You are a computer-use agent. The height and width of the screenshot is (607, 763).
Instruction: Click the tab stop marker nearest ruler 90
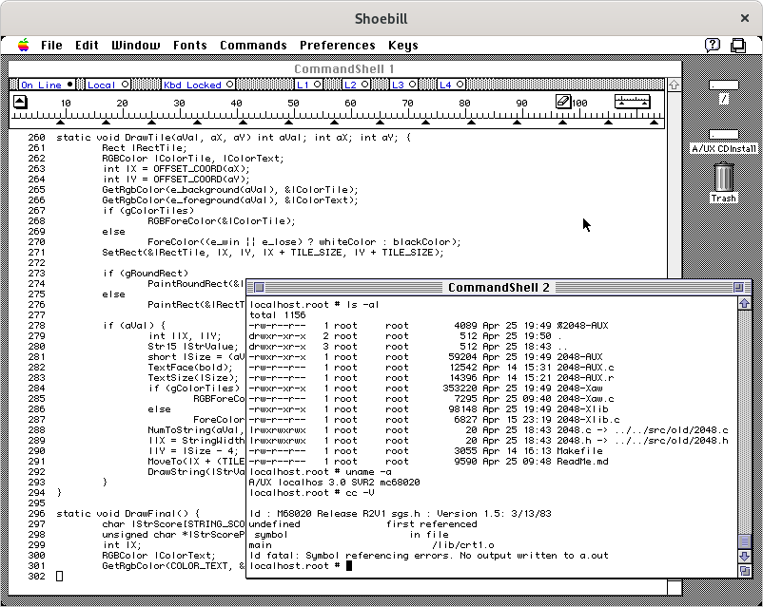coord(518,122)
